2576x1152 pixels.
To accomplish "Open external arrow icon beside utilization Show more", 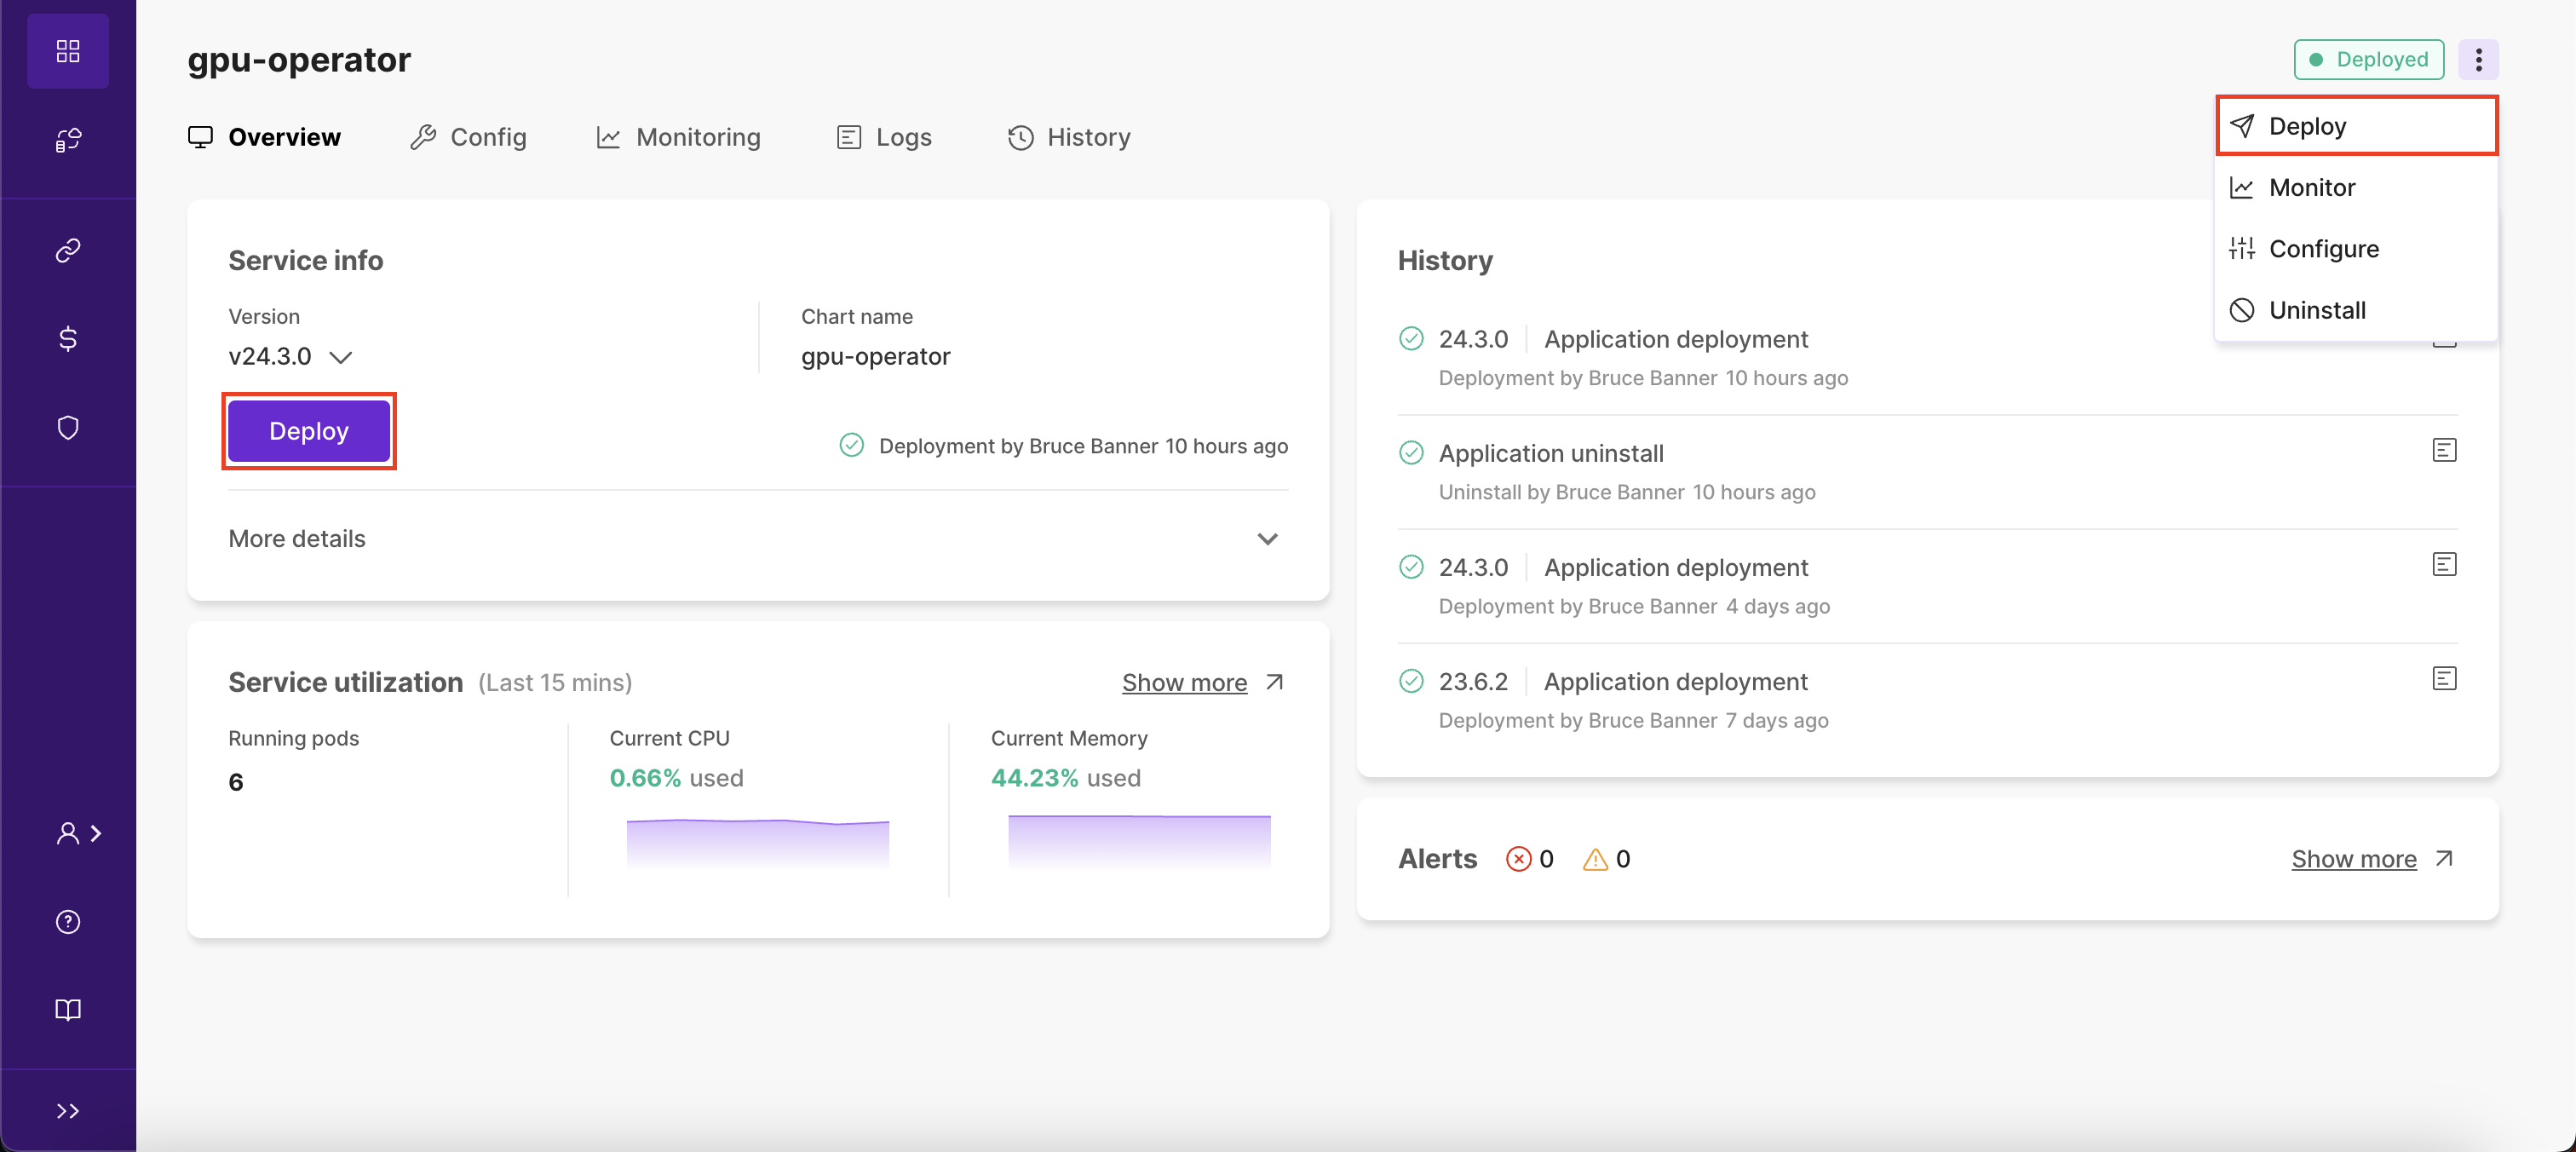I will 1274,683.
